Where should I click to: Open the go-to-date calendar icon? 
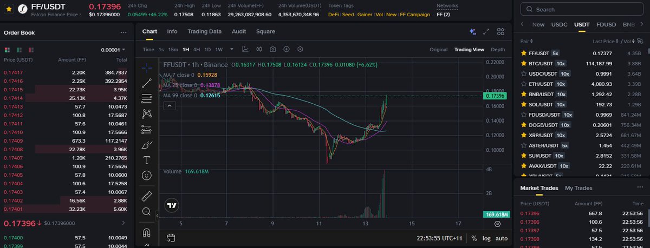coord(171,238)
